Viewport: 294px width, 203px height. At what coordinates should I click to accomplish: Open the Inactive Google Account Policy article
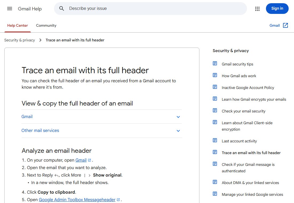pyautogui.click(x=248, y=88)
